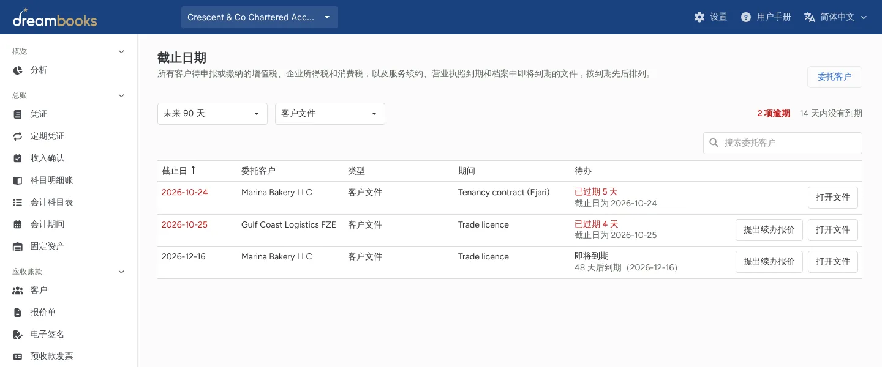The image size is (882, 367).
Task: Click 提出续办报价 for the 2026-12-16 row
Action: pos(769,262)
